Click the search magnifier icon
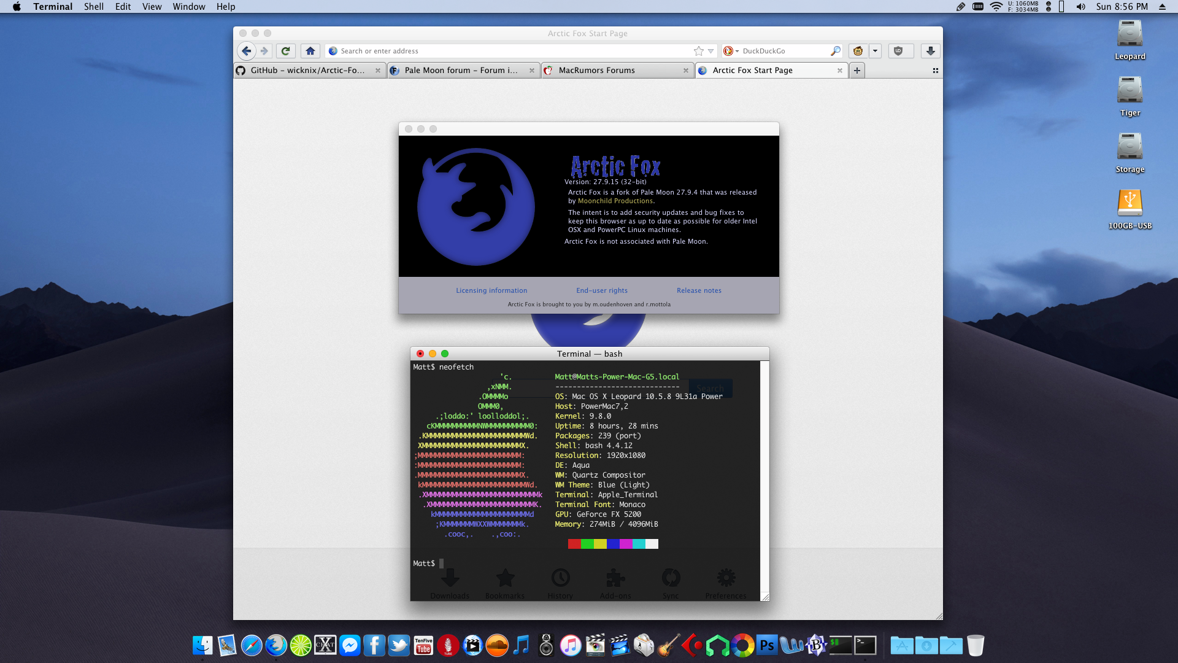This screenshot has height=663, width=1178. (835, 51)
